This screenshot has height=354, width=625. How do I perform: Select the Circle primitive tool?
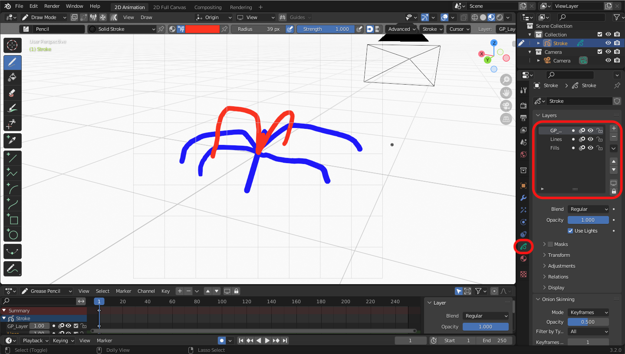13,234
